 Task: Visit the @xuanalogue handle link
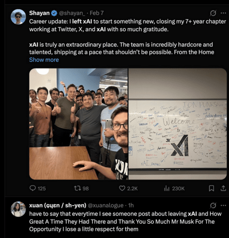(x=106, y=205)
